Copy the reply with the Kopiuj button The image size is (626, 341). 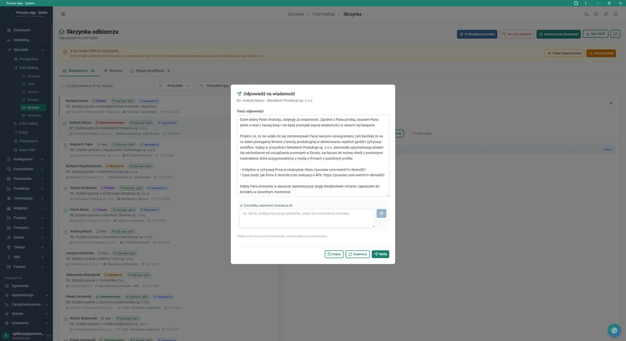[334, 254]
